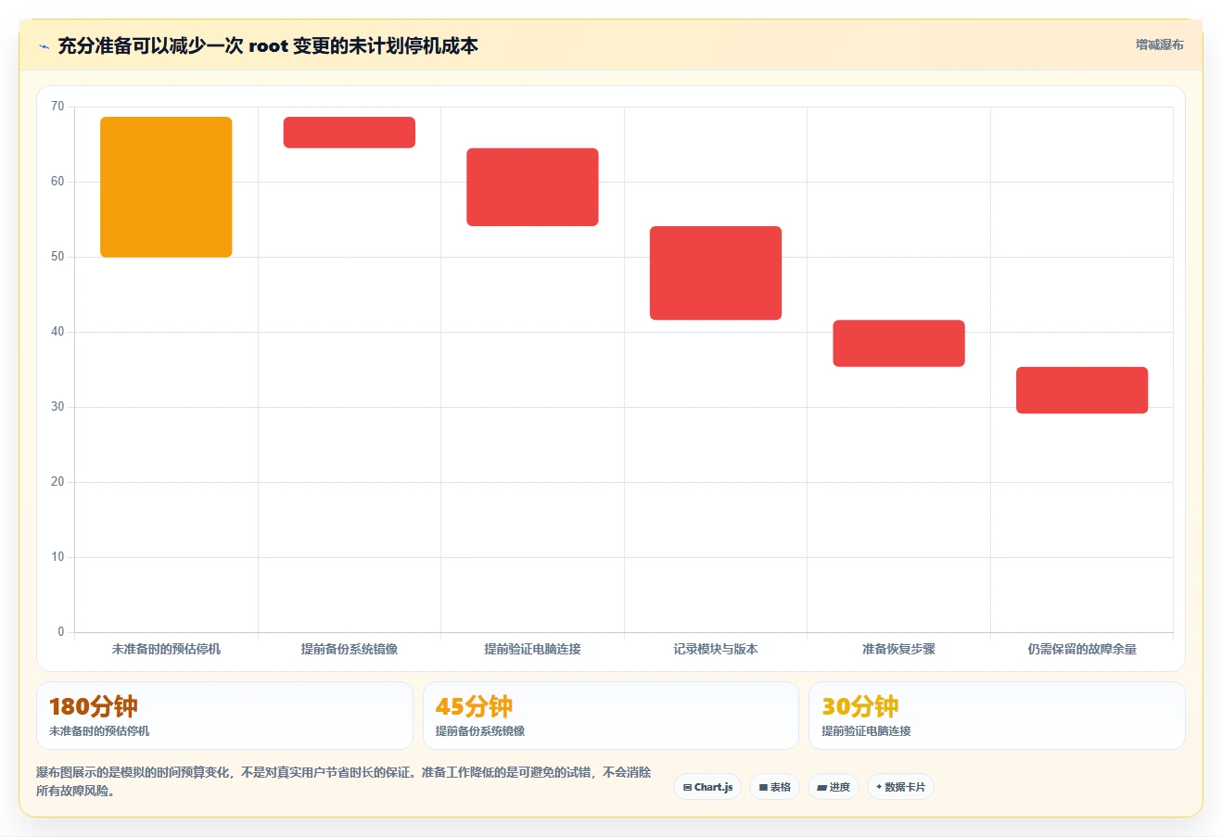Click the red 记录模块与版本 waterfall bar
This screenshot has width=1222, height=837.
pyautogui.click(x=716, y=273)
